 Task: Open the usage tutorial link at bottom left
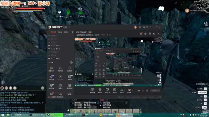[56, 97]
